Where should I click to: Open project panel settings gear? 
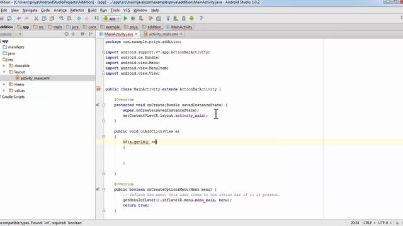[82, 34]
